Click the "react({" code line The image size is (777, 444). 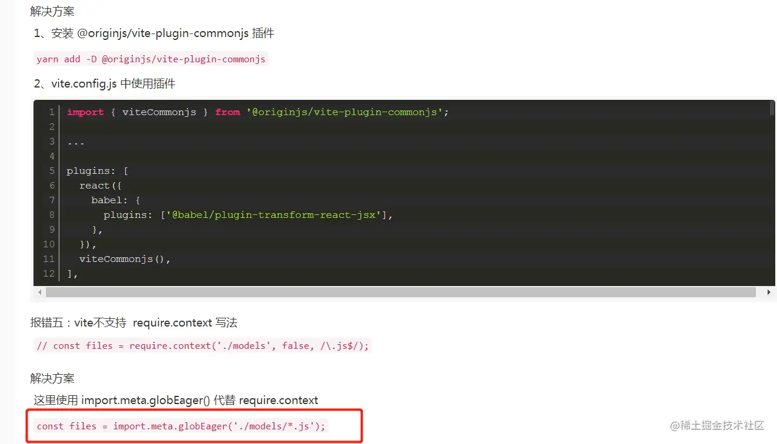(x=101, y=186)
